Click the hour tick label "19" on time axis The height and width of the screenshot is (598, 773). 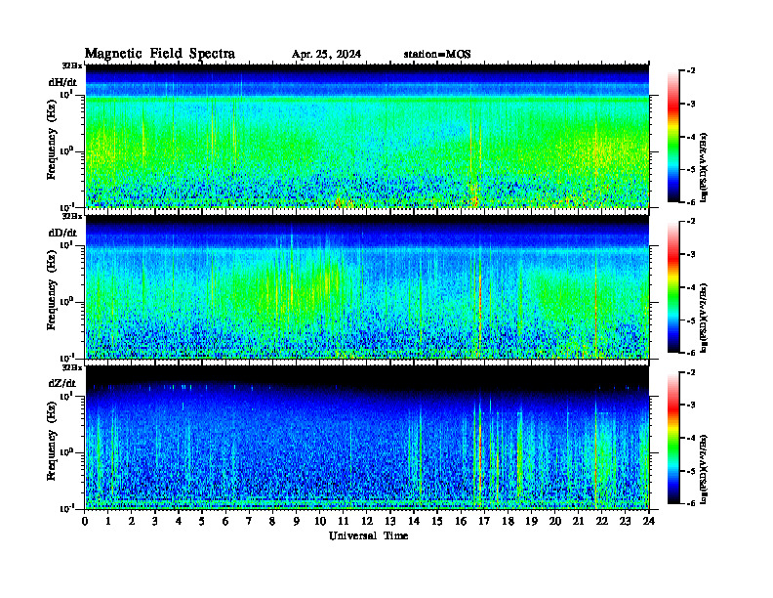point(531,522)
